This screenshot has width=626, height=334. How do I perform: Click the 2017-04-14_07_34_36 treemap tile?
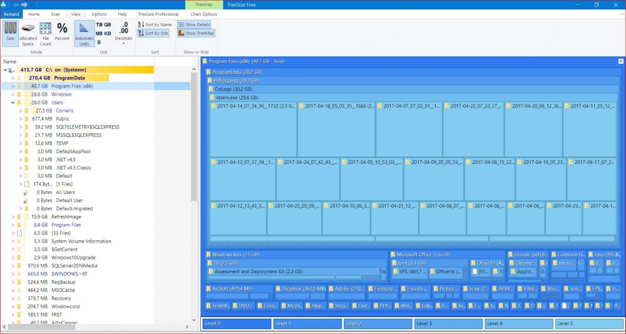(x=253, y=129)
